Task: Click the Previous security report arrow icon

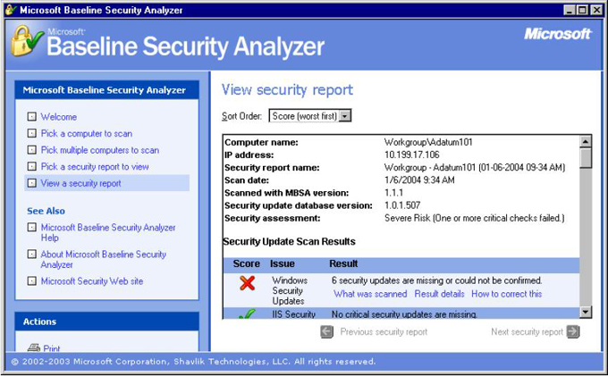Action: 327,332
